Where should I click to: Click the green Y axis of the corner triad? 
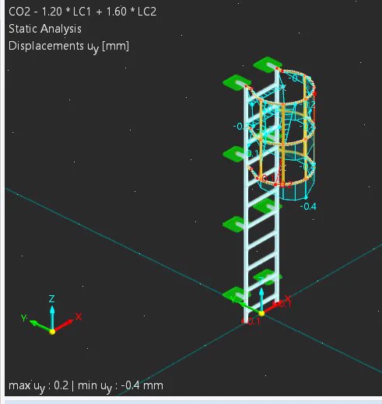tap(40, 326)
